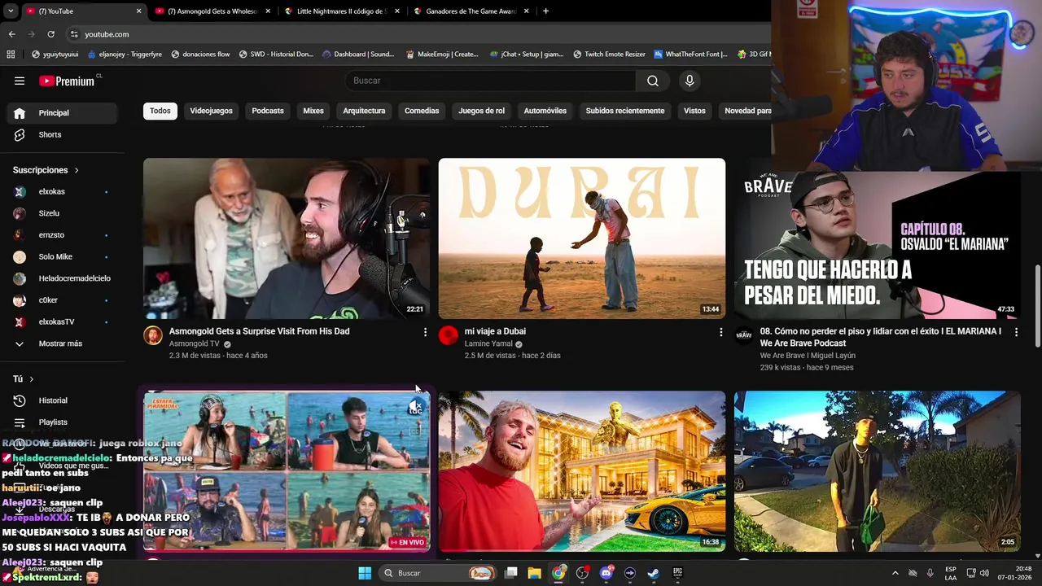Click the Windows Start button
The image size is (1042, 586).
(x=365, y=573)
